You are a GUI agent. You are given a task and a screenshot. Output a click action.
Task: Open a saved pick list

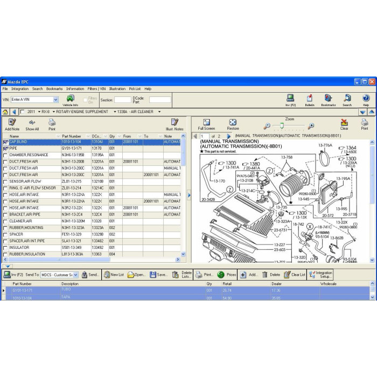(137, 275)
